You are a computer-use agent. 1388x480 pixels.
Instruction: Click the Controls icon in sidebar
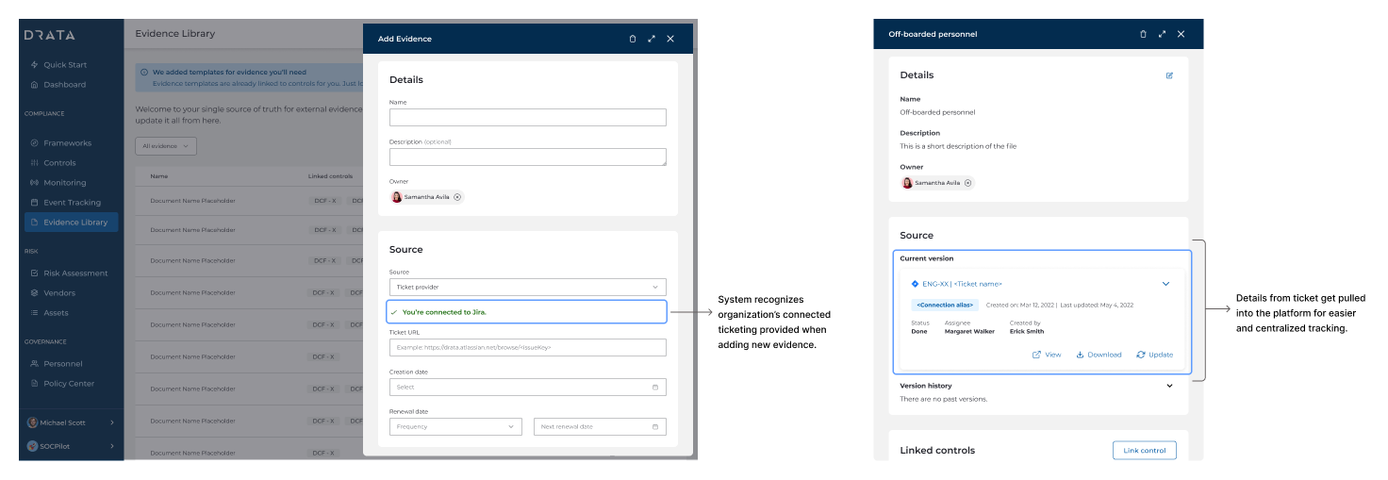click(35, 163)
